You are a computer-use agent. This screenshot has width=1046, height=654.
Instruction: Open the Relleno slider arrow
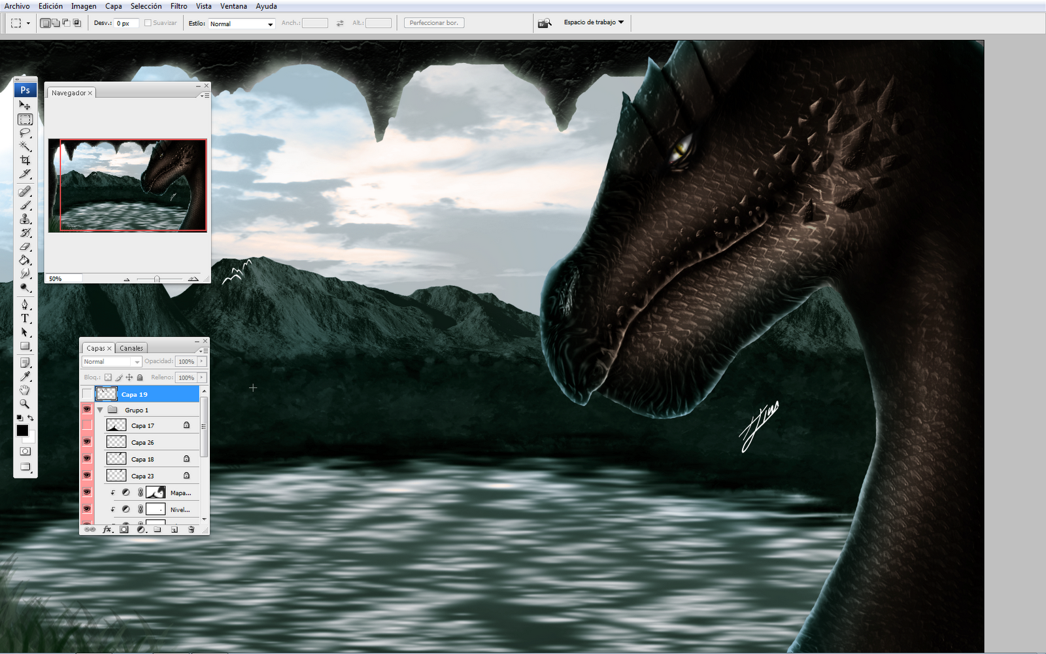click(x=202, y=377)
